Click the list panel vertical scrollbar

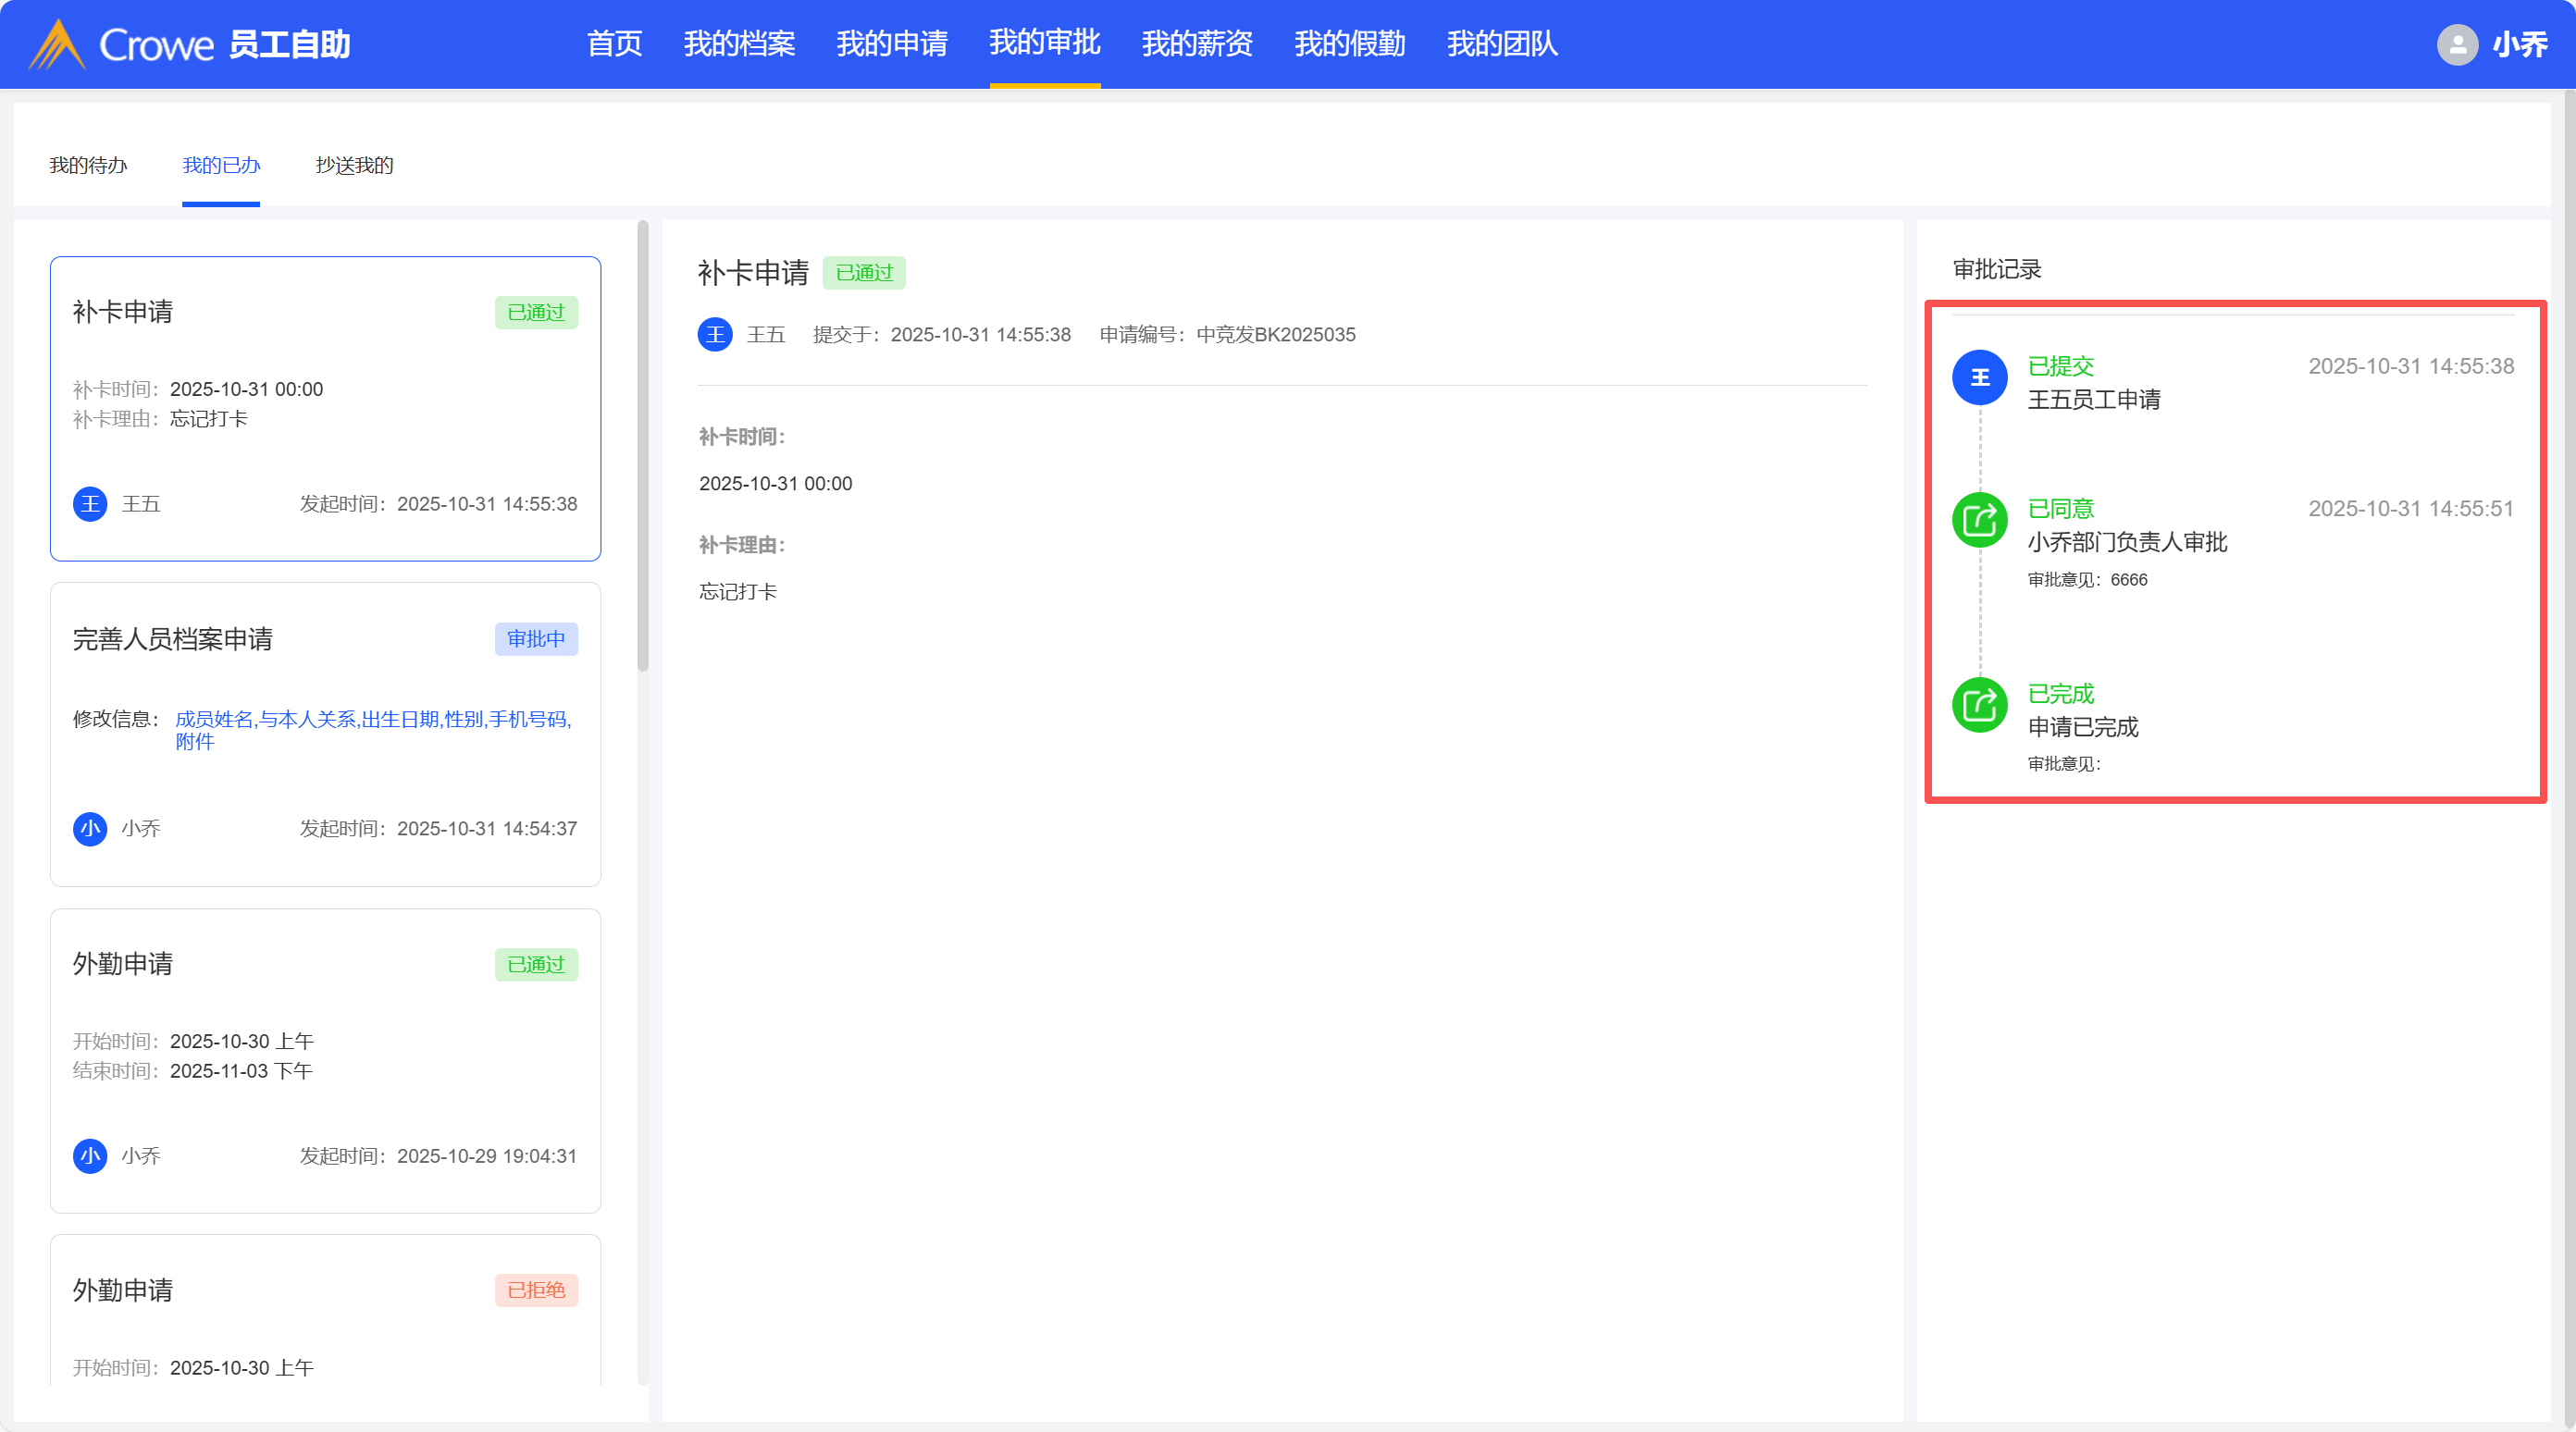(642, 446)
